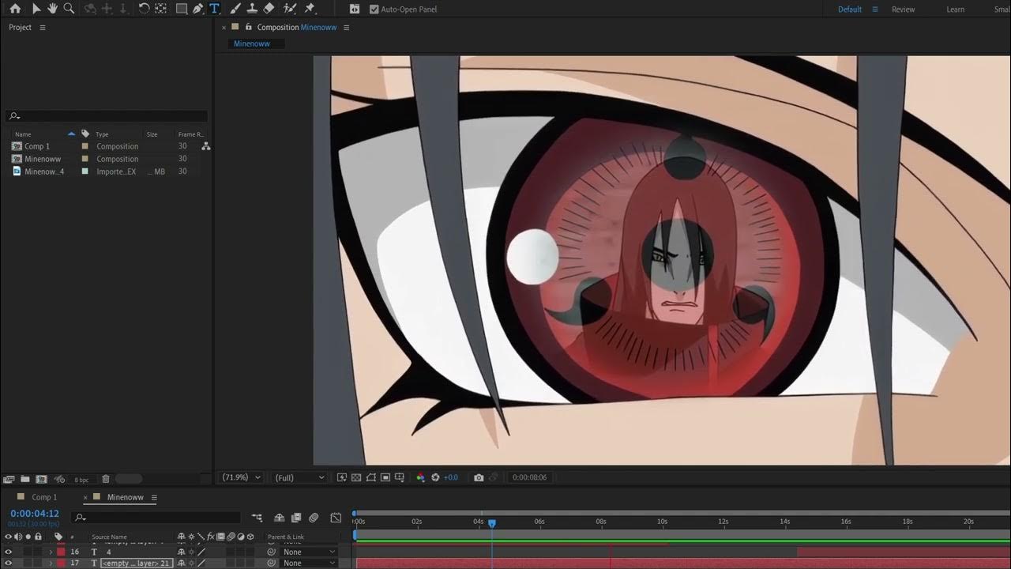Toggle Frame Blending switch in timeline
This screenshot has width=1011, height=569.
click(x=296, y=518)
